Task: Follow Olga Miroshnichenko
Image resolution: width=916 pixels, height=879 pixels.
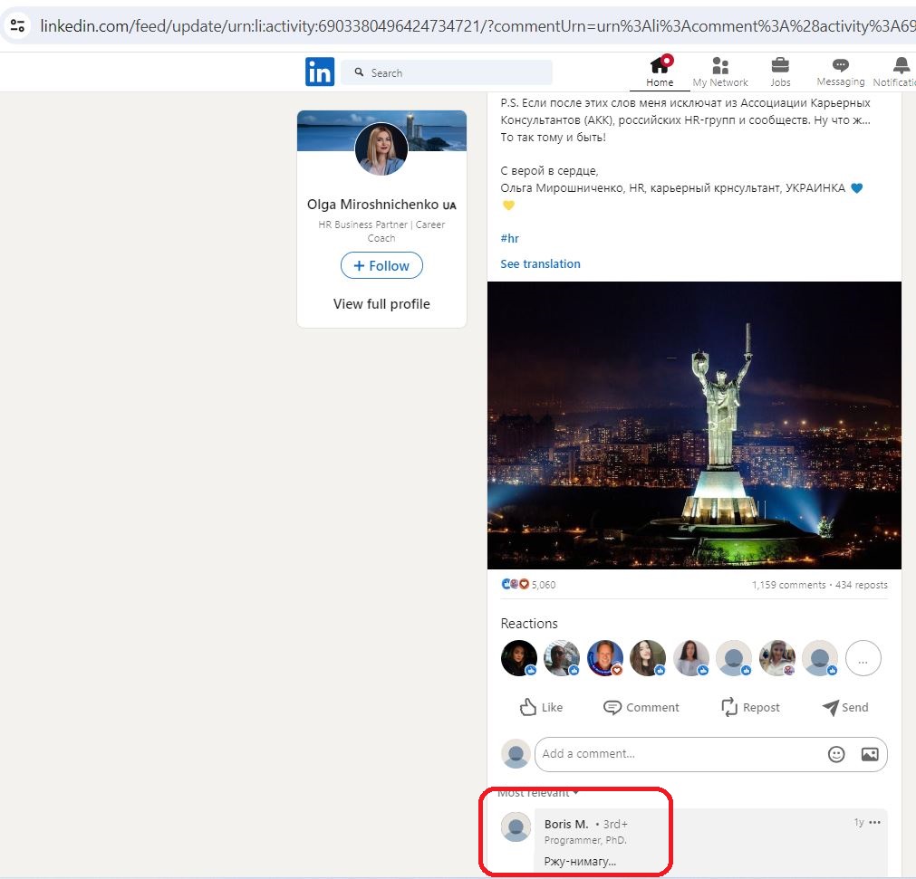Action: pos(381,265)
